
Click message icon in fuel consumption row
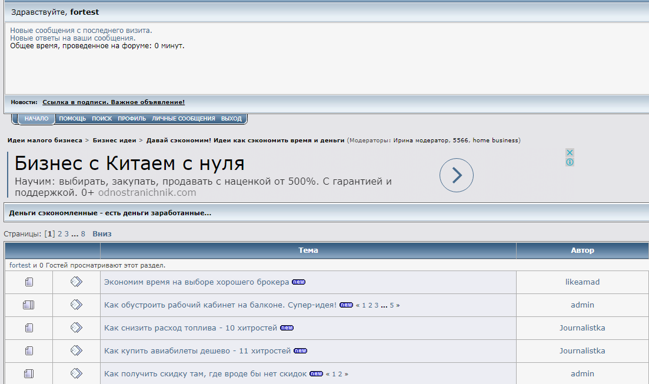click(x=76, y=328)
